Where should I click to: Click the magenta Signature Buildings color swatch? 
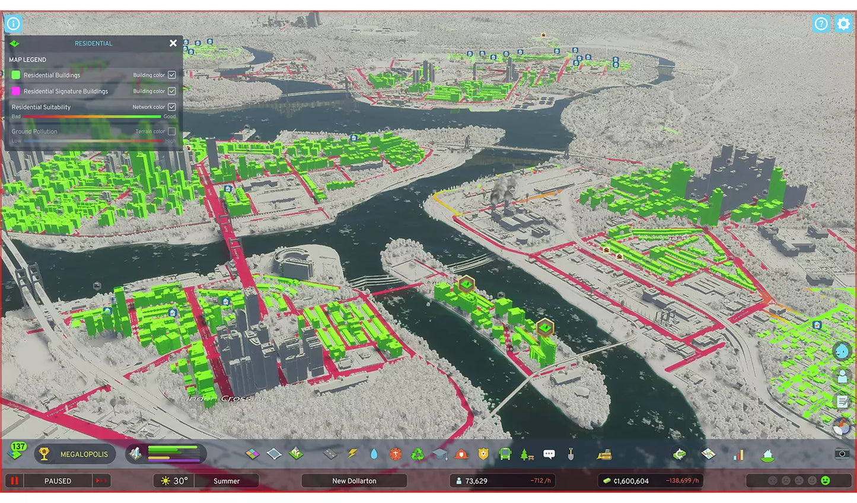(x=16, y=91)
